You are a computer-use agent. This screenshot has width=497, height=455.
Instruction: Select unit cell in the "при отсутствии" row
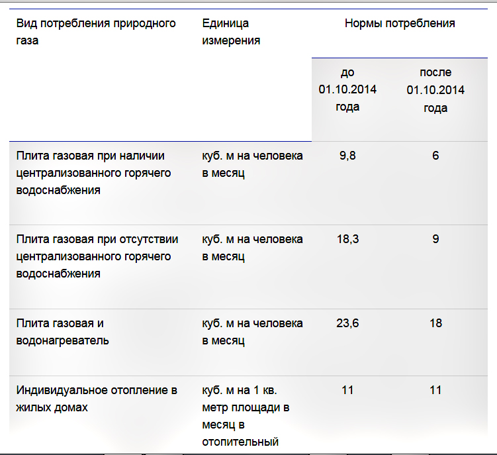pos(252,248)
